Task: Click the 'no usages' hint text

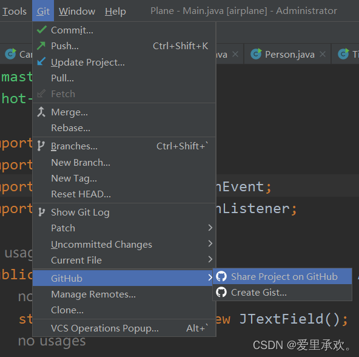Action: point(52,341)
